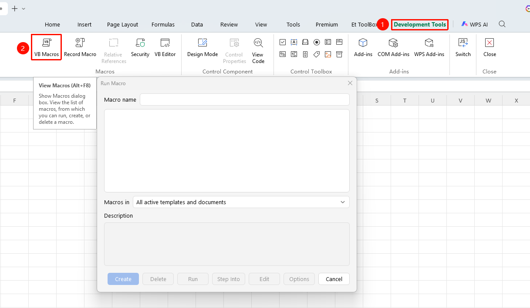The height and width of the screenshot is (308, 530).
Task: Click the Switch JS icon
Action: click(x=463, y=43)
